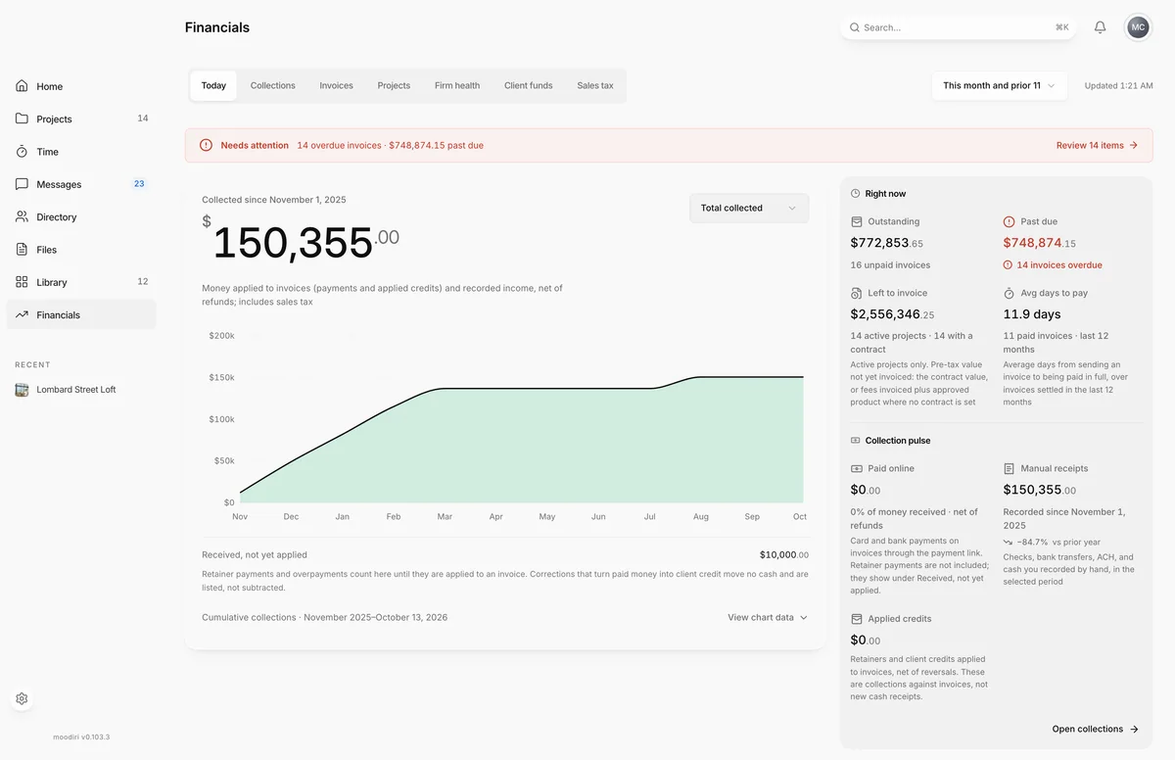Click the $748,874.15 past due amount

1040,243
